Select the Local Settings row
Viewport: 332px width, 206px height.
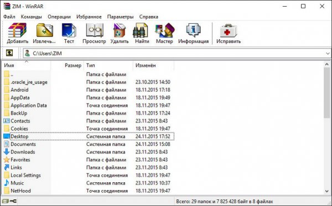(x=89, y=175)
